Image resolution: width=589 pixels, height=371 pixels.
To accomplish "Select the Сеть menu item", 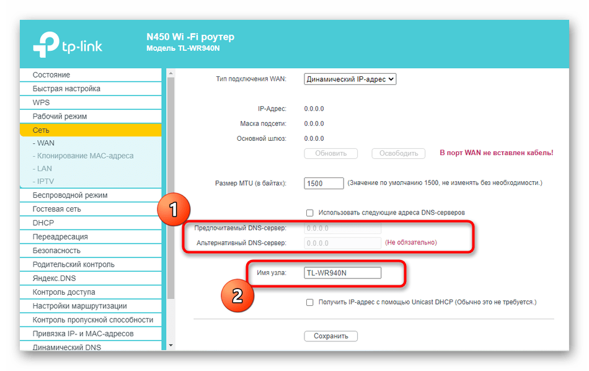I will pyautogui.click(x=91, y=130).
